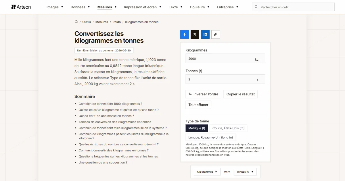The height and width of the screenshot is (181, 345).
Task: Click kilogrammes en tonnes breadcrumb text
Action: coord(142,22)
